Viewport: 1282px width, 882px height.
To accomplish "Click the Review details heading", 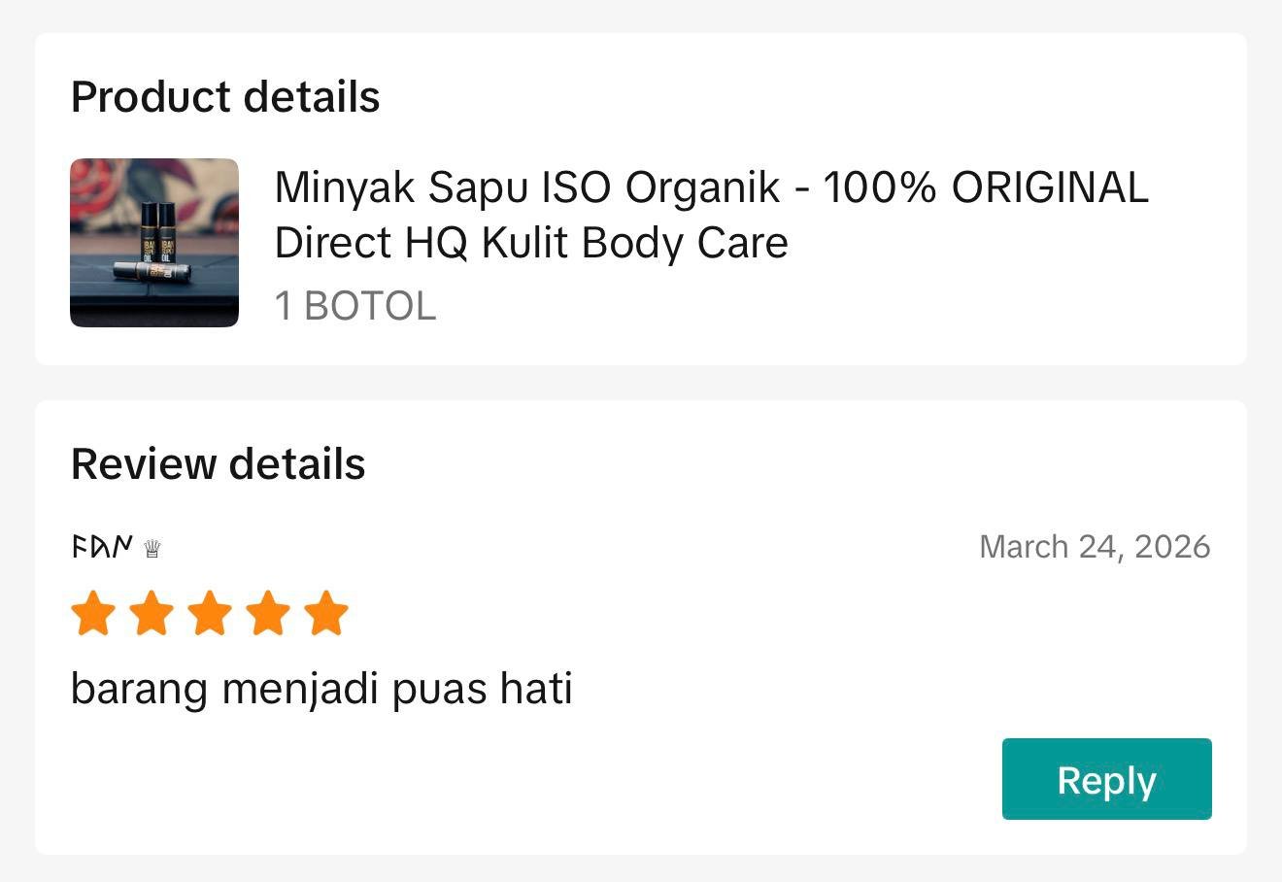I will (219, 464).
